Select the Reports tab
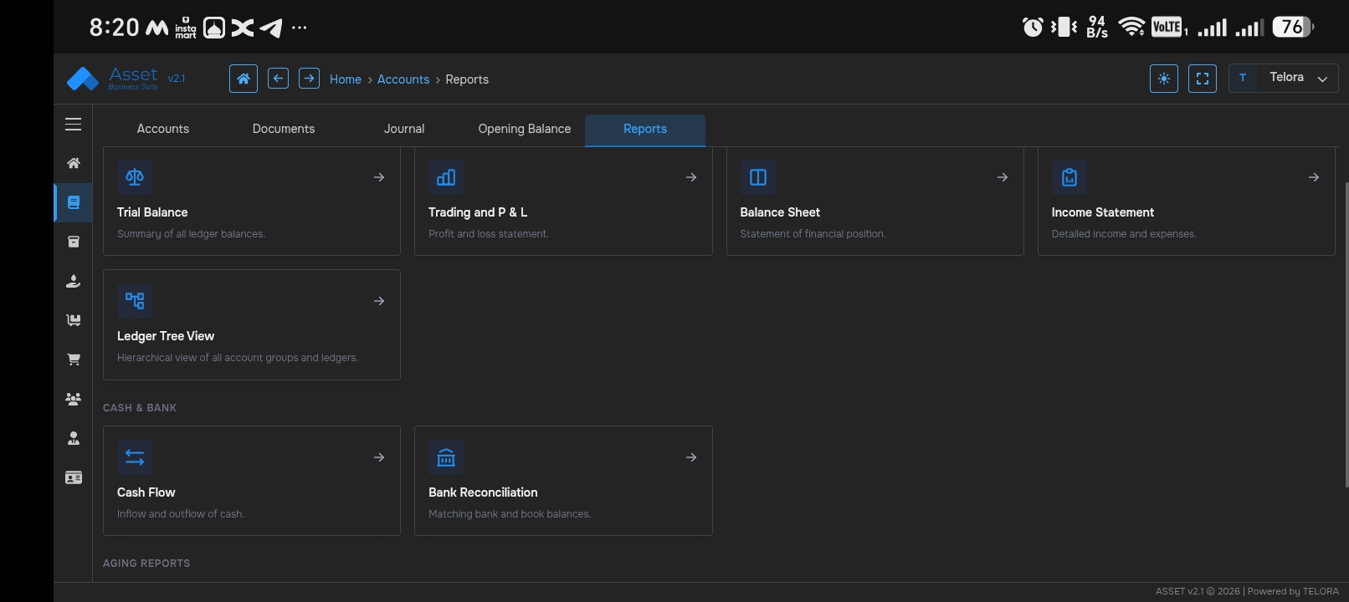 coord(645,129)
